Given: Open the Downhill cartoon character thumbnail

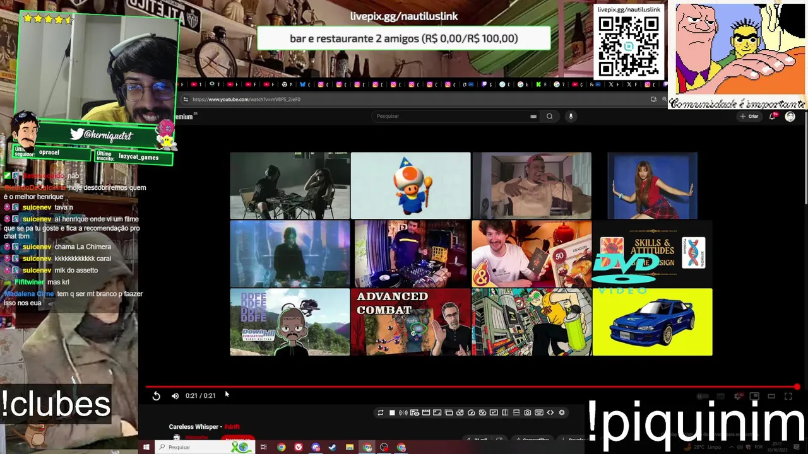Looking at the screenshot, I should point(290,322).
